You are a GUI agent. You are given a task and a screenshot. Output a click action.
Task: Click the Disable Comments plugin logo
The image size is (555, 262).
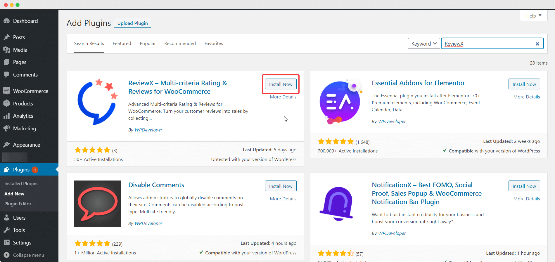tap(98, 204)
